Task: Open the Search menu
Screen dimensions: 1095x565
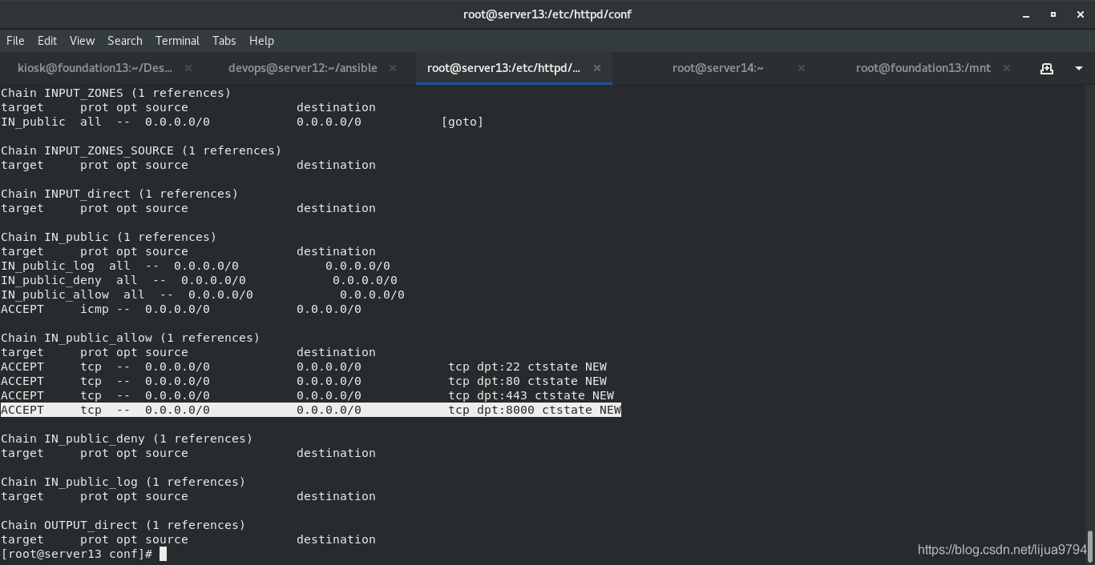Action: [x=125, y=40]
